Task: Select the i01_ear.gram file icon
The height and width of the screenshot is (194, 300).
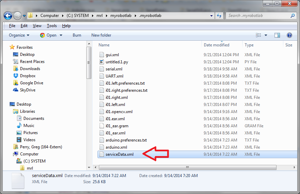Action: click(102, 126)
